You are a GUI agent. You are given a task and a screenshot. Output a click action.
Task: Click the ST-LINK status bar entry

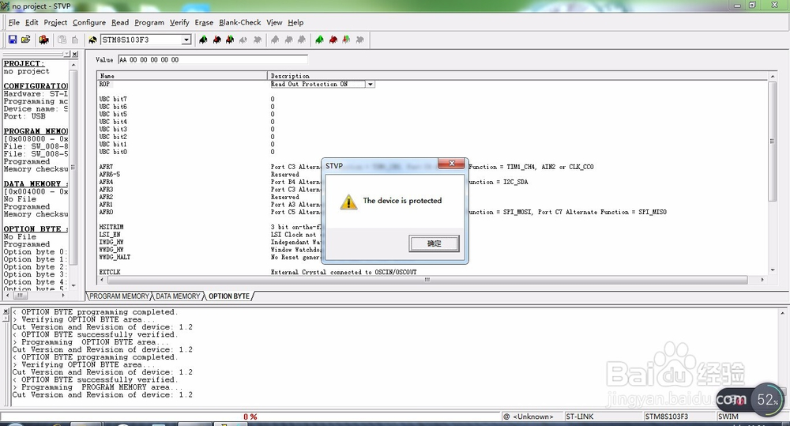coord(579,417)
